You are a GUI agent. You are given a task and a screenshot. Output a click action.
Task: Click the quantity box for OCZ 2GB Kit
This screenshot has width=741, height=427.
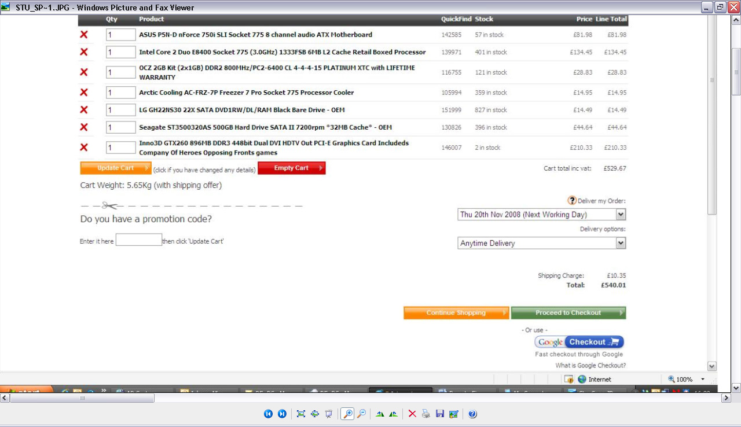(x=120, y=72)
